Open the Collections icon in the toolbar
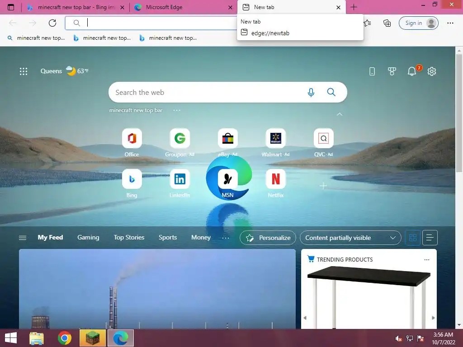 pos(387,23)
